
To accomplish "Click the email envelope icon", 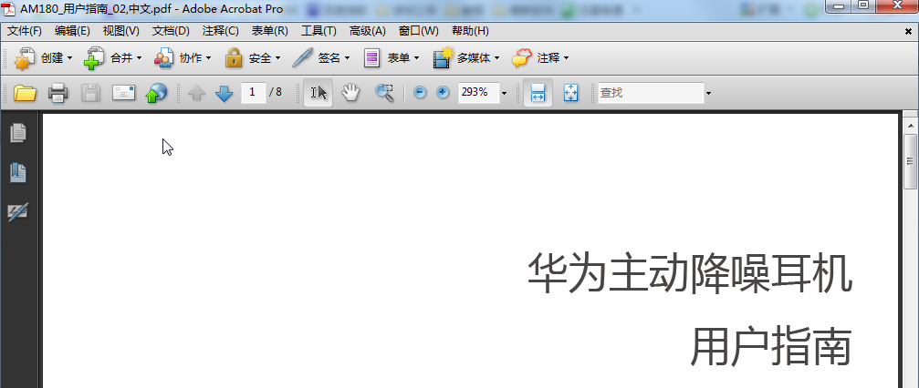I will tap(124, 93).
